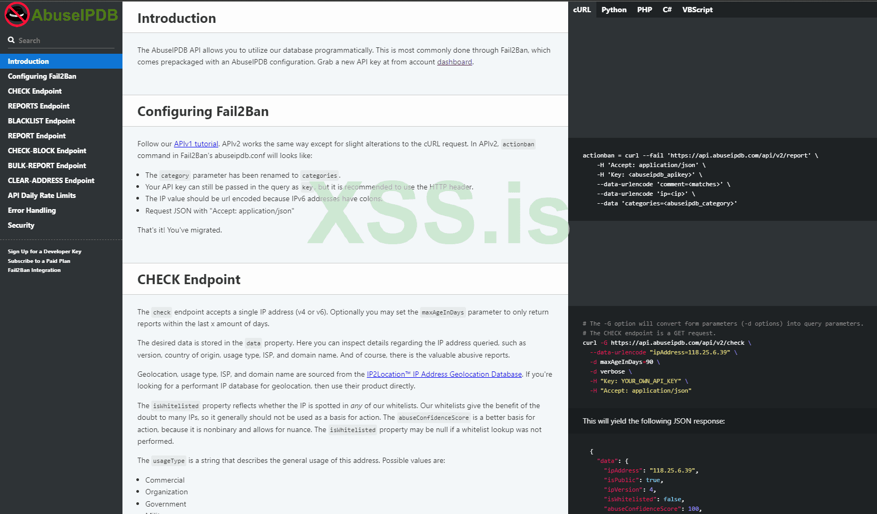Open the account dashboard link
Viewport: 877px width, 514px height.
tap(454, 62)
